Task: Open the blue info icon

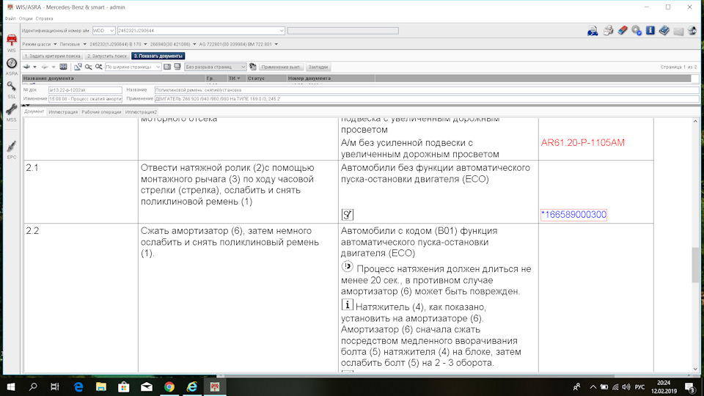Action: tap(650, 31)
